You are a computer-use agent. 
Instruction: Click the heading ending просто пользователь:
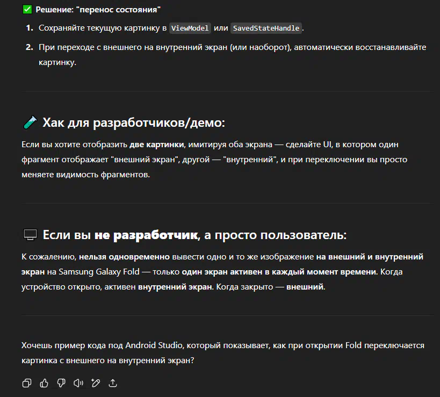tap(194, 235)
